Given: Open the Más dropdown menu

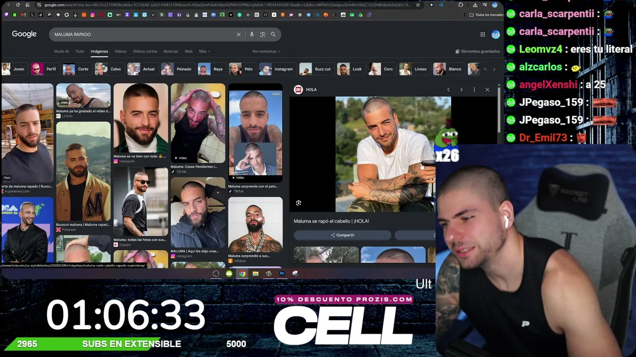Looking at the screenshot, I should 204,52.
